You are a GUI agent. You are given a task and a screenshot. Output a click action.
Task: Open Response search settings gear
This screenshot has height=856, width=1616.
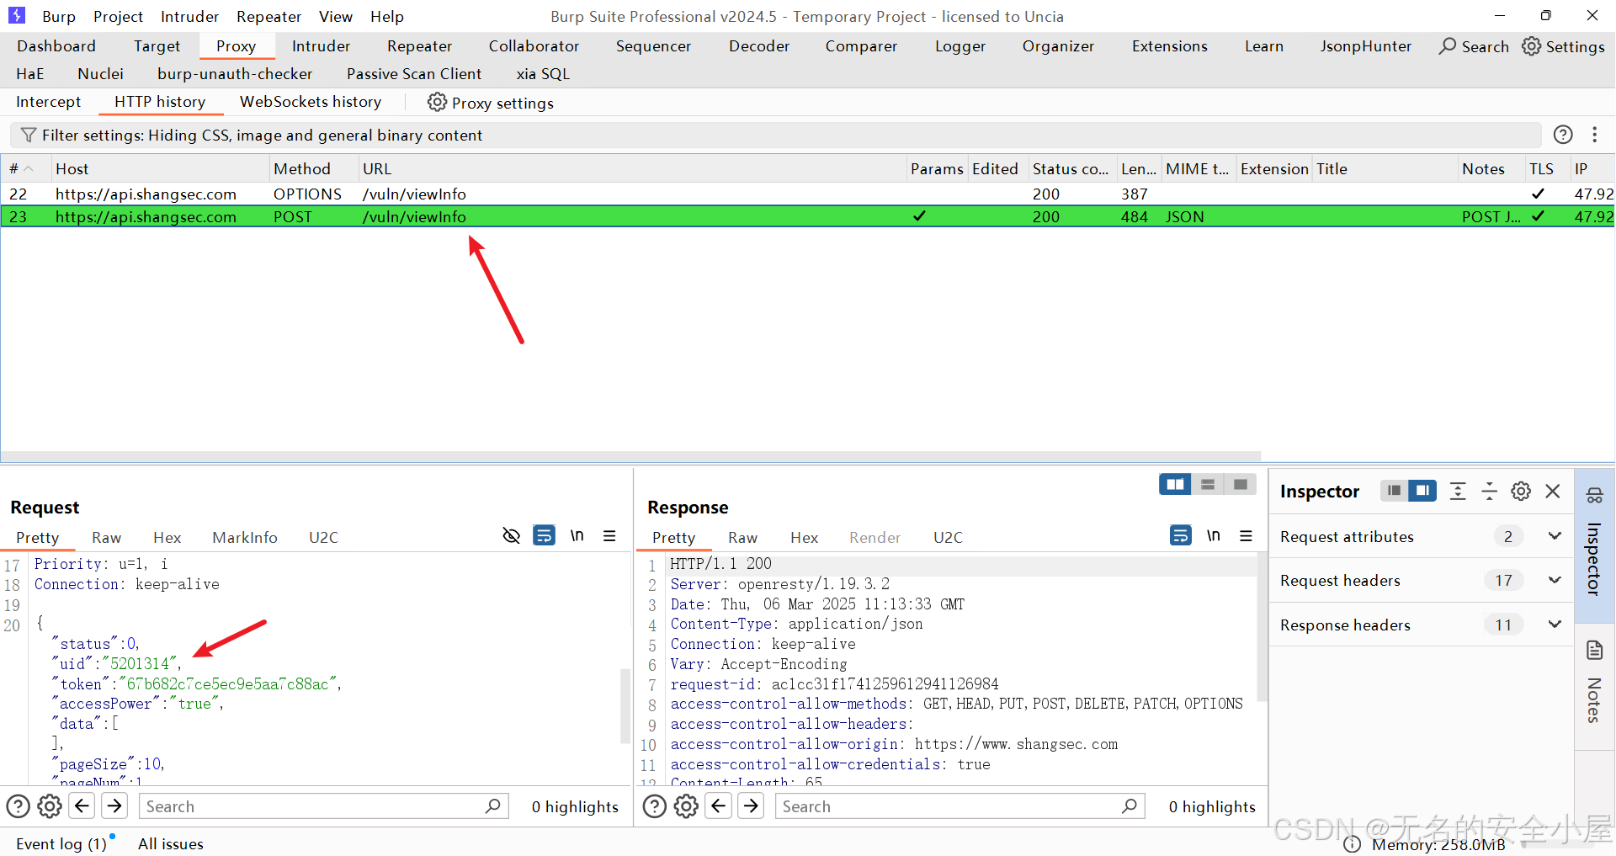point(686,806)
